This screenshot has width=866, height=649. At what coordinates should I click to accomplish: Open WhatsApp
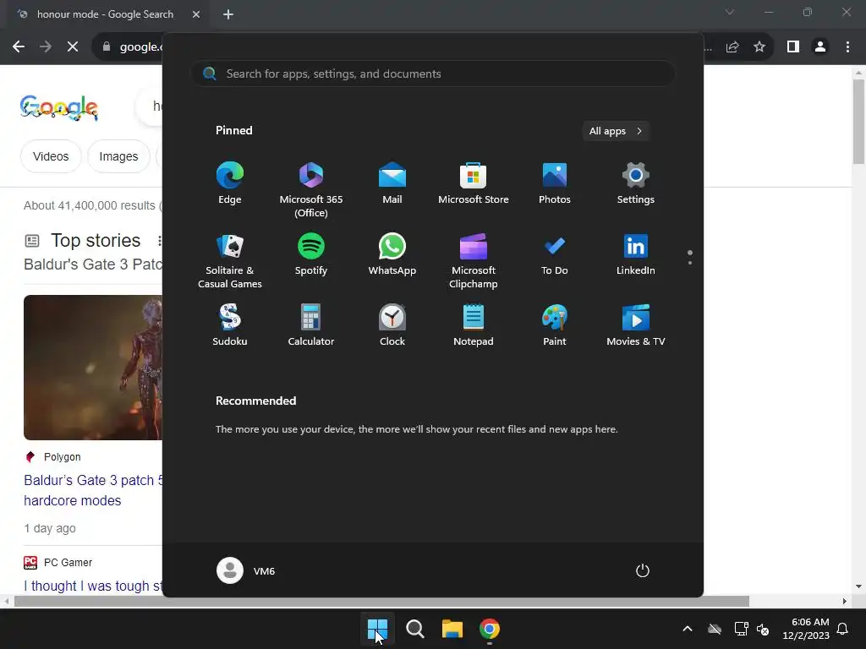coord(392,254)
